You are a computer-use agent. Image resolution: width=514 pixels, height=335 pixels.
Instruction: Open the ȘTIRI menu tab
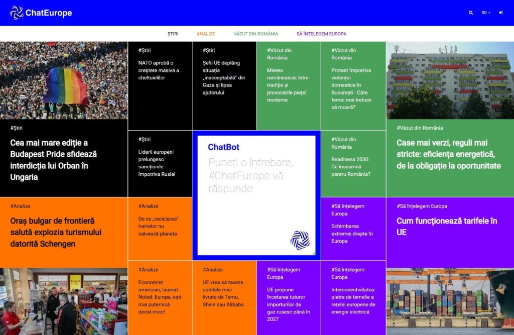tap(173, 34)
